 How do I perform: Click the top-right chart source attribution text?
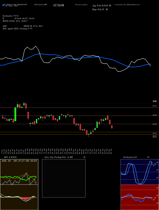pos(127,4)
